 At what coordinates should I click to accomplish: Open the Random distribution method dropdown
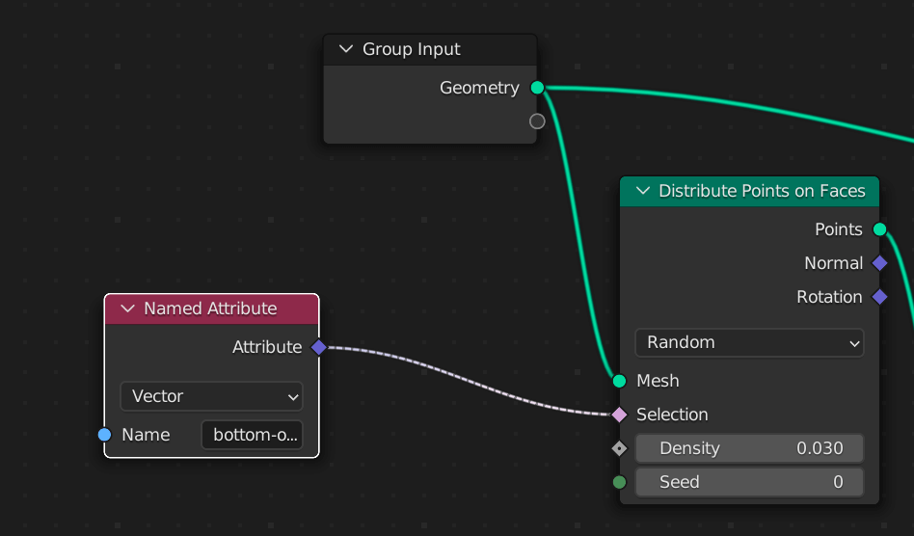click(749, 342)
